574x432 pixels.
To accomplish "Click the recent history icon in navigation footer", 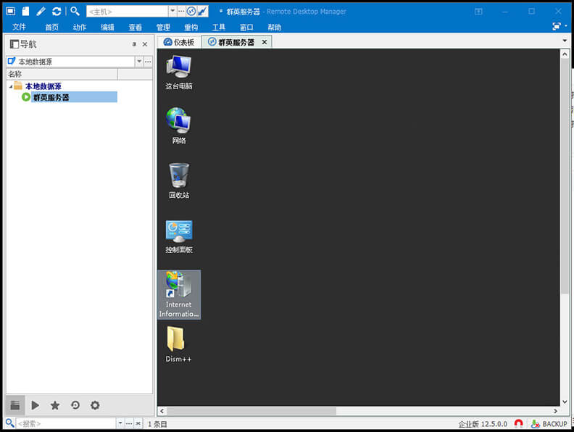I will tap(75, 405).
